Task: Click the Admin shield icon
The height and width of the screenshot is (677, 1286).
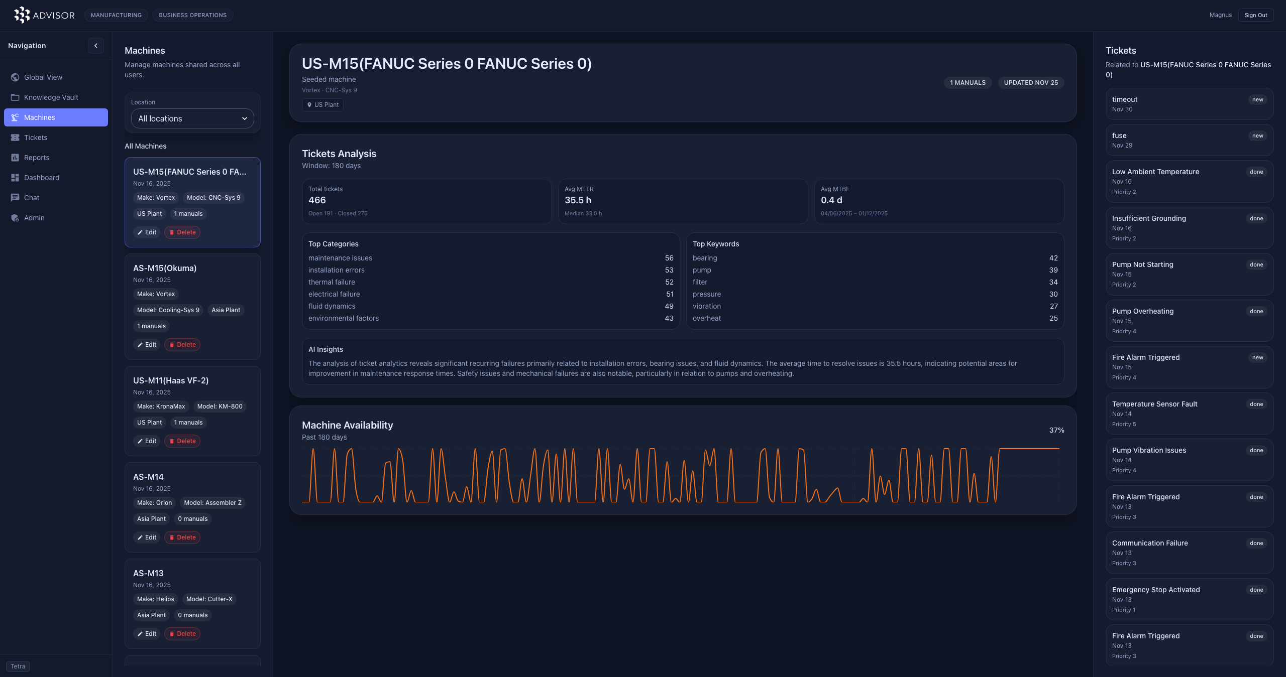Action: click(15, 218)
